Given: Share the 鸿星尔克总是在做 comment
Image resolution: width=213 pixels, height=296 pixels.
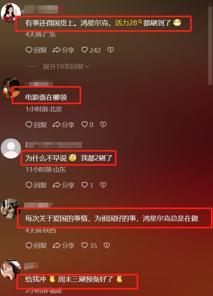Looking at the screenshot, I should pos(63,245).
